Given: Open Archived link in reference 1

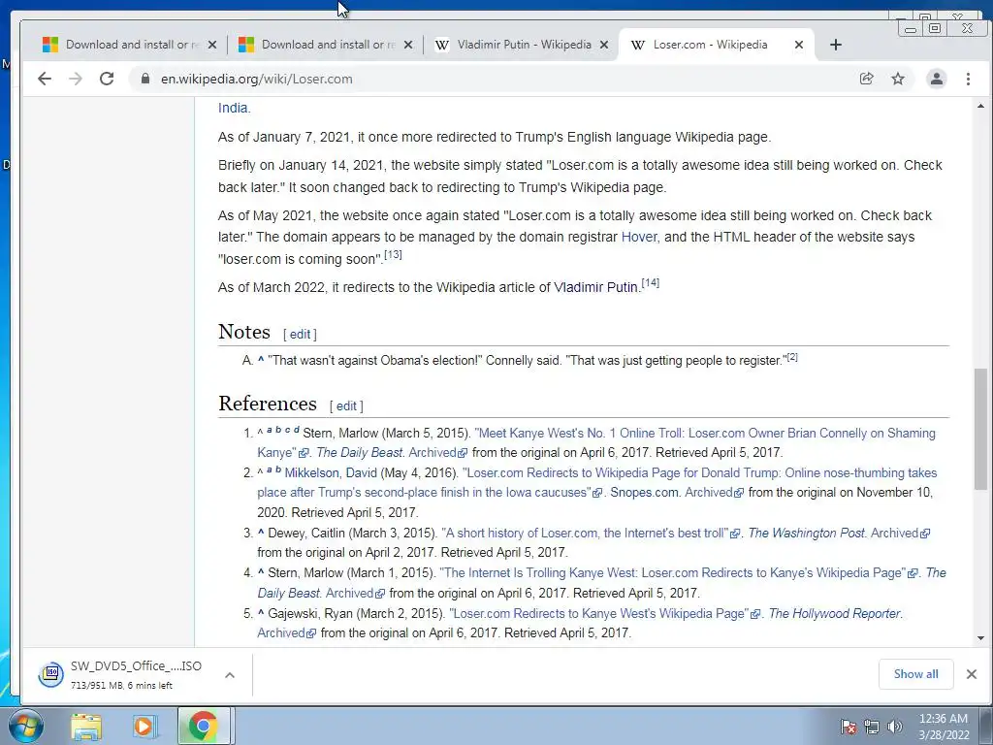Looking at the screenshot, I should point(437,452).
